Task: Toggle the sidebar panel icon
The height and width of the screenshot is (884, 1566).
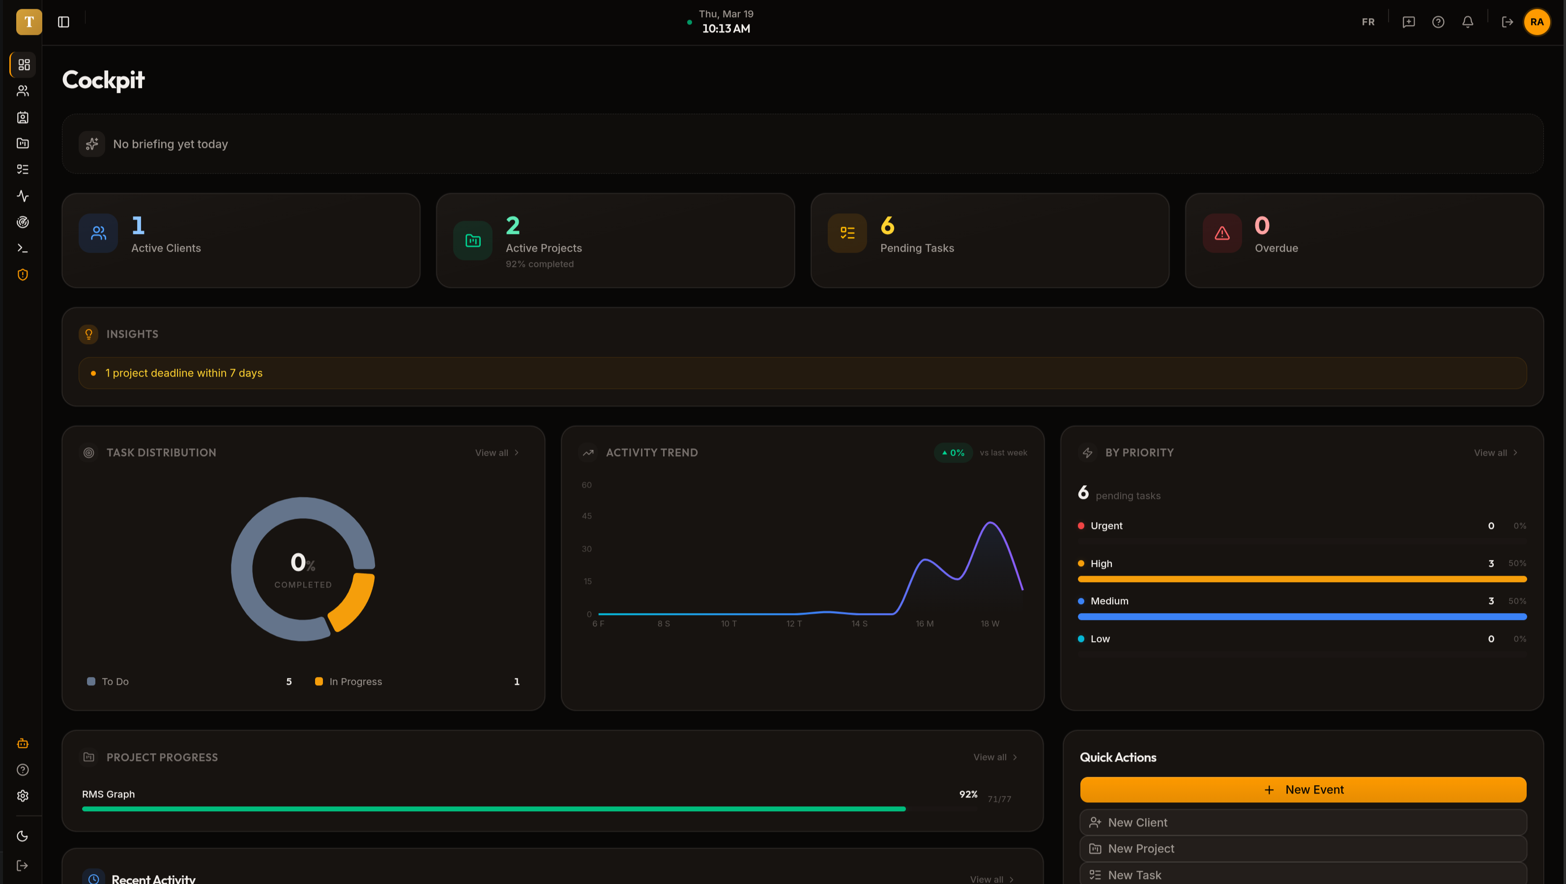Action: coord(63,22)
